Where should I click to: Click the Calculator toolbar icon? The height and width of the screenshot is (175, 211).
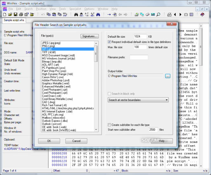click(x=153, y=14)
